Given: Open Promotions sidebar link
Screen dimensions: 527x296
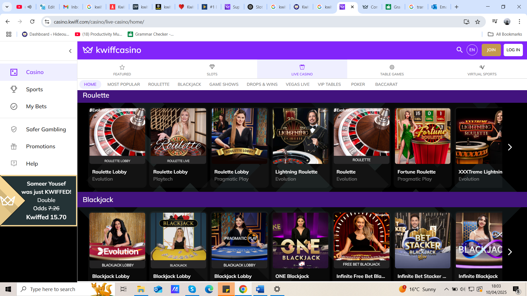Looking at the screenshot, I should click(x=41, y=146).
